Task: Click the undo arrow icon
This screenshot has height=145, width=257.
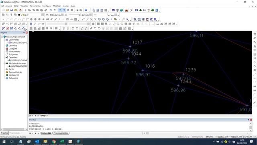Action: pyautogui.click(x=51, y=10)
